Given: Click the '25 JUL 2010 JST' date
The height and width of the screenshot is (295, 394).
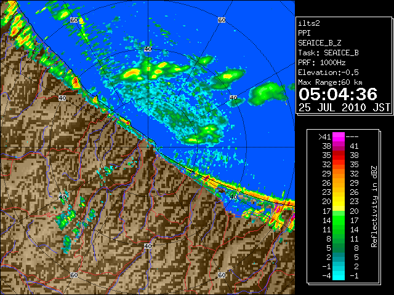Looking at the screenshot, I should tap(344, 108).
